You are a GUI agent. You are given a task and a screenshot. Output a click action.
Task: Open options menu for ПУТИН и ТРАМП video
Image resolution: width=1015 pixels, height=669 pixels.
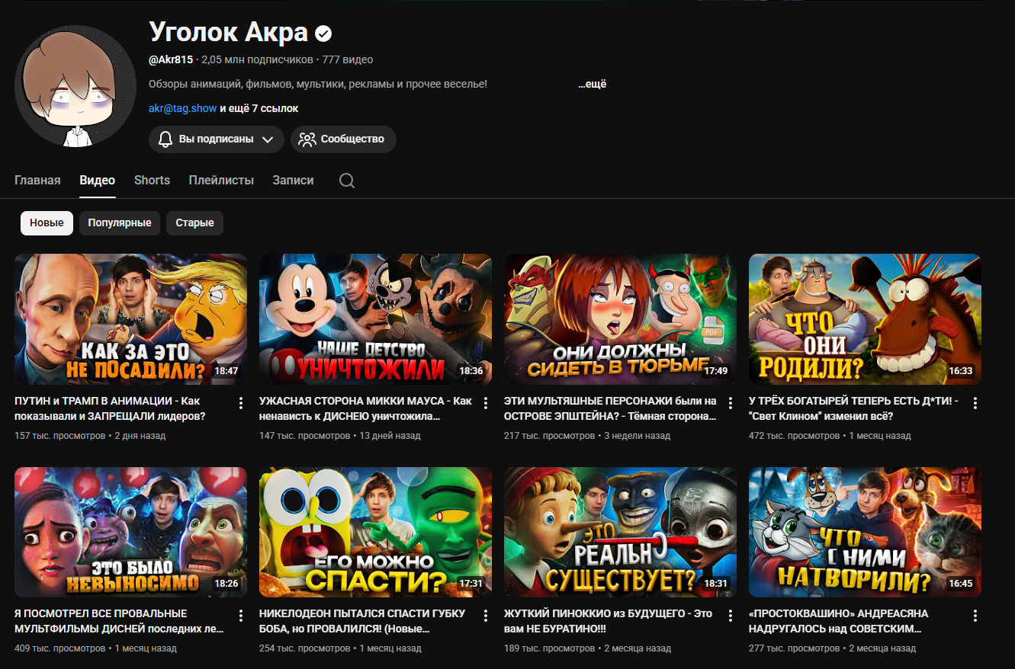coord(241,403)
